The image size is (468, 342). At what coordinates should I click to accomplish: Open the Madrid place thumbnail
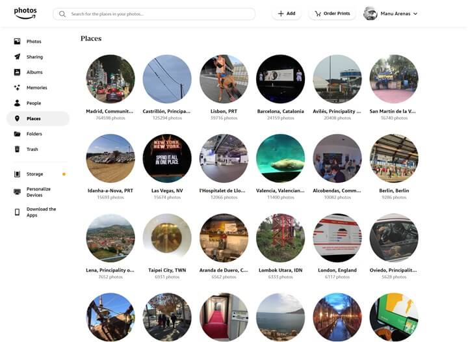[110, 79]
